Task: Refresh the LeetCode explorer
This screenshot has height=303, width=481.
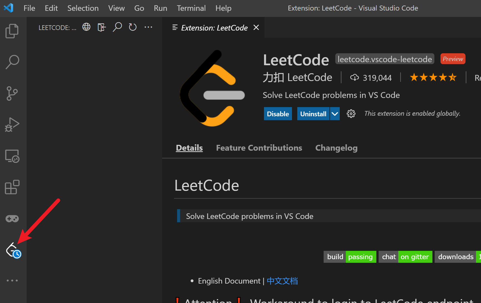Action: tap(133, 27)
